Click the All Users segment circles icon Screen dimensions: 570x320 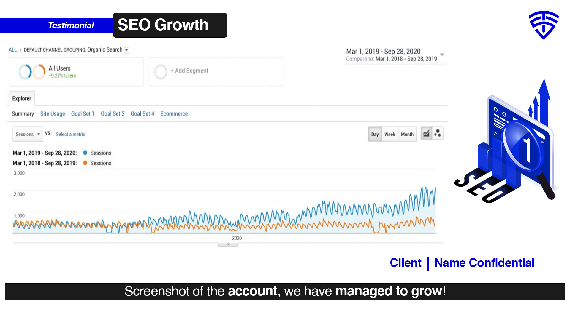[x=32, y=72]
